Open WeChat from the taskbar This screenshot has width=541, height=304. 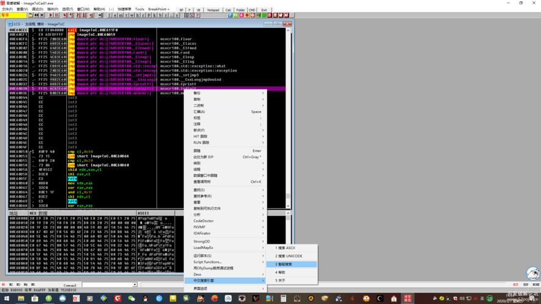[x=131, y=299]
